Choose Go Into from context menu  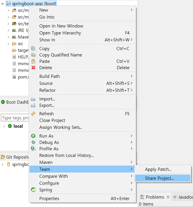[83, 17]
